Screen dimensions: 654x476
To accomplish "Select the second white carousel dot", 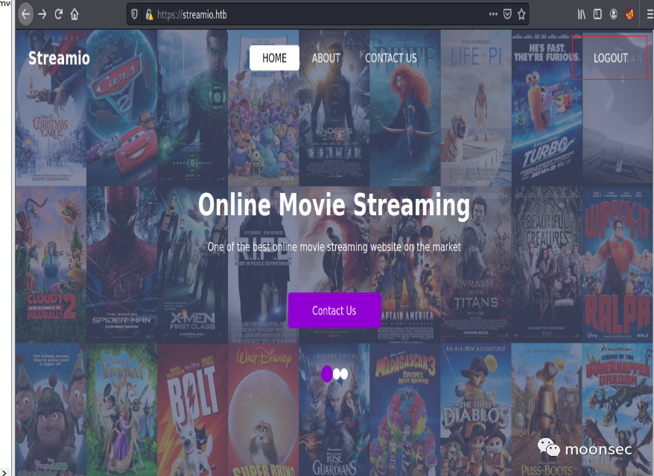I will [x=337, y=374].
